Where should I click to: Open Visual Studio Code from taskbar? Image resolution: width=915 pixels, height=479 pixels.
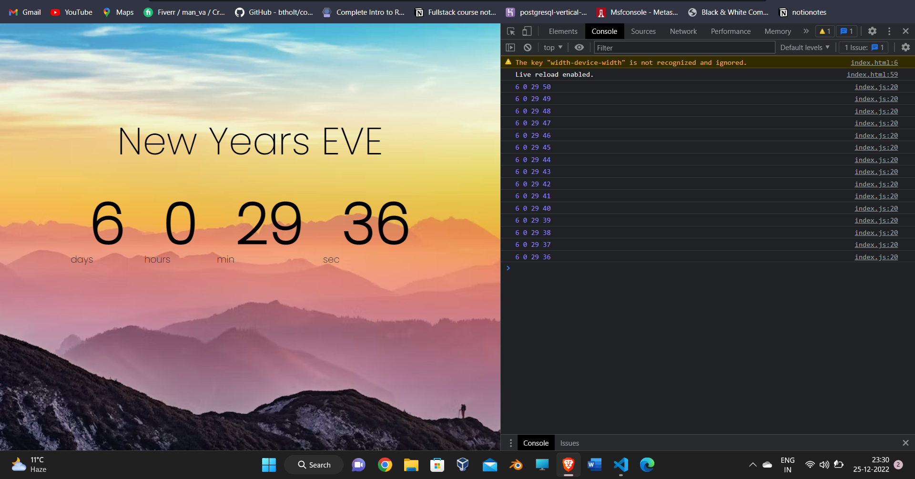(620, 465)
